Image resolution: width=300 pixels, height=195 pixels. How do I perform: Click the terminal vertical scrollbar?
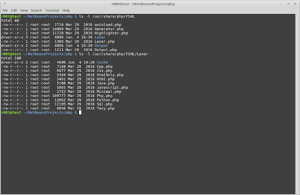pos(297,104)
